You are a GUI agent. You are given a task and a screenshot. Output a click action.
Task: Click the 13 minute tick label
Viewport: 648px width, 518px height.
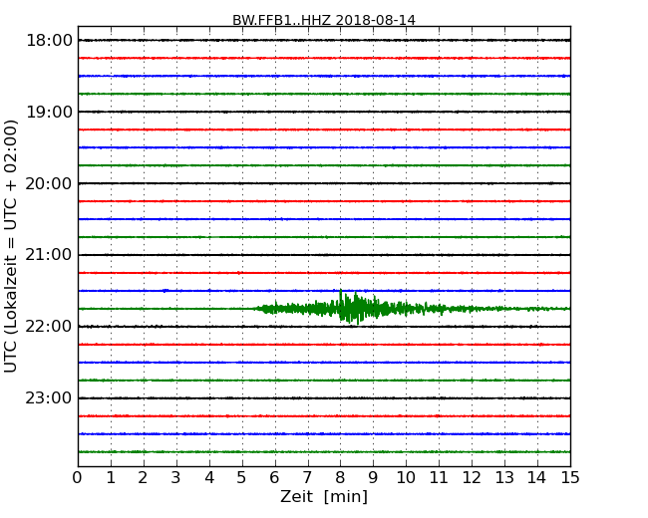click(504, 477)
